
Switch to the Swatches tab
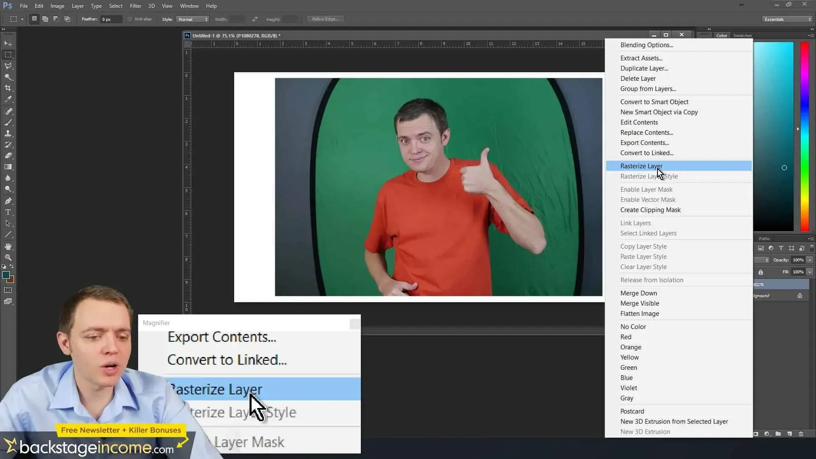pos(742,35)
